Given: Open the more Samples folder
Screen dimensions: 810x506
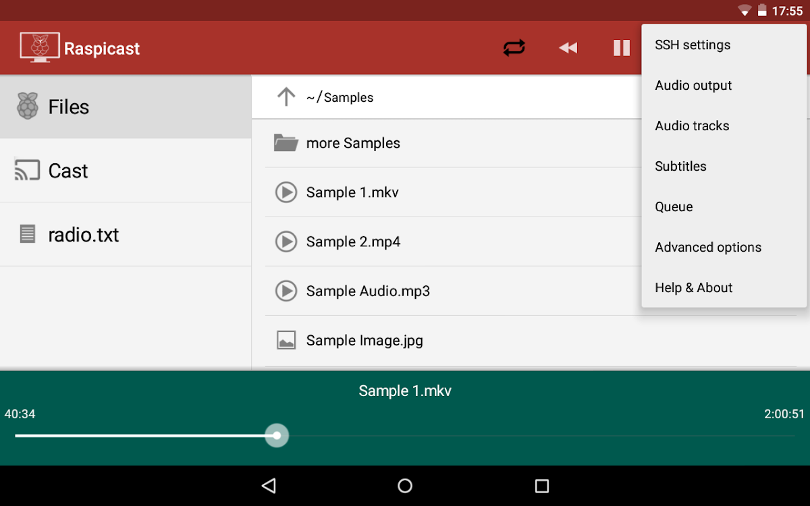Looking at the screenshot, I should tap(353, 143).
